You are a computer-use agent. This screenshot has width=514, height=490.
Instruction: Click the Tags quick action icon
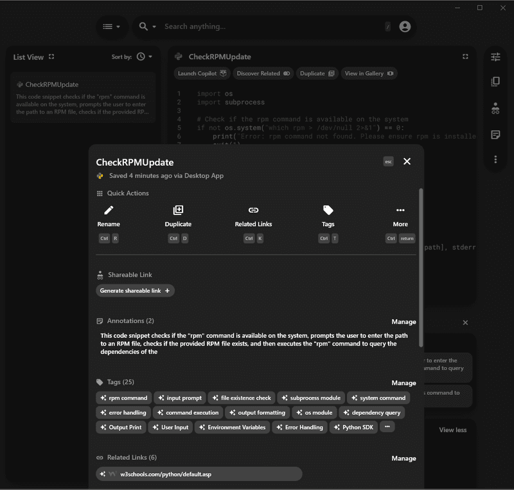pos(328,209)
